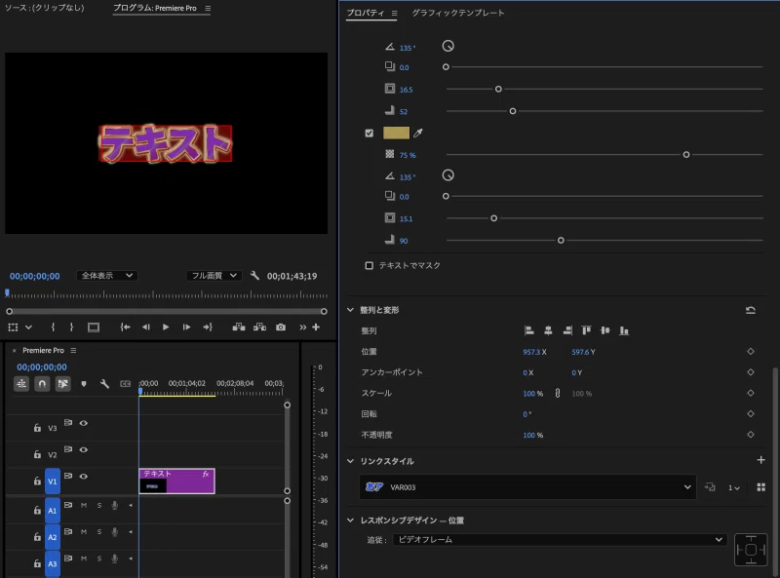780x578 pixels.
Task: Click the shadow color eyedropper tool
Action: [418, 134]
